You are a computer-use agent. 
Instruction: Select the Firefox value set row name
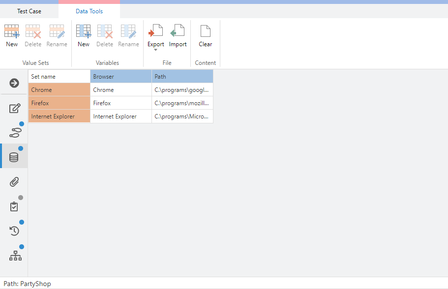coord(60,103)
